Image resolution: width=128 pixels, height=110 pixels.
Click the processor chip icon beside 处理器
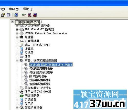tap(22, 37)
